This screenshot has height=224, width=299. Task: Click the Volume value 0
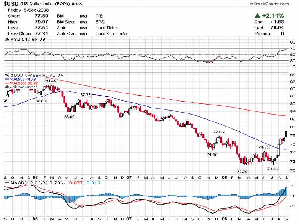[283, 34]
